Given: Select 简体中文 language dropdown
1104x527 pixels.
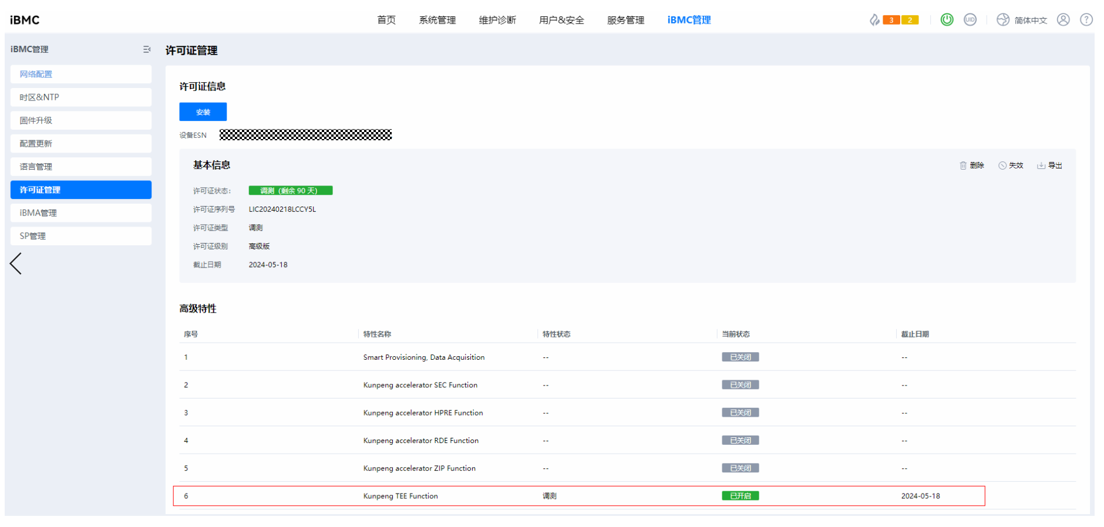Looking at the screenshot, I should click(1031, 20).
